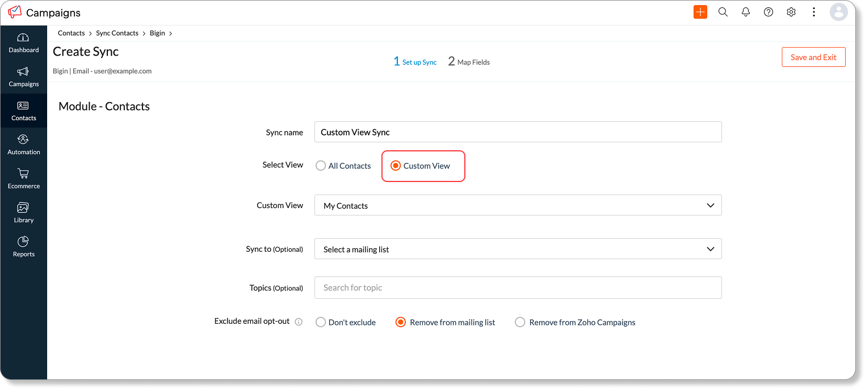This screenshot has width=865, height=389.
Task: Click the info icon beside Exclude email opt-out
Action: coord(299,322)
